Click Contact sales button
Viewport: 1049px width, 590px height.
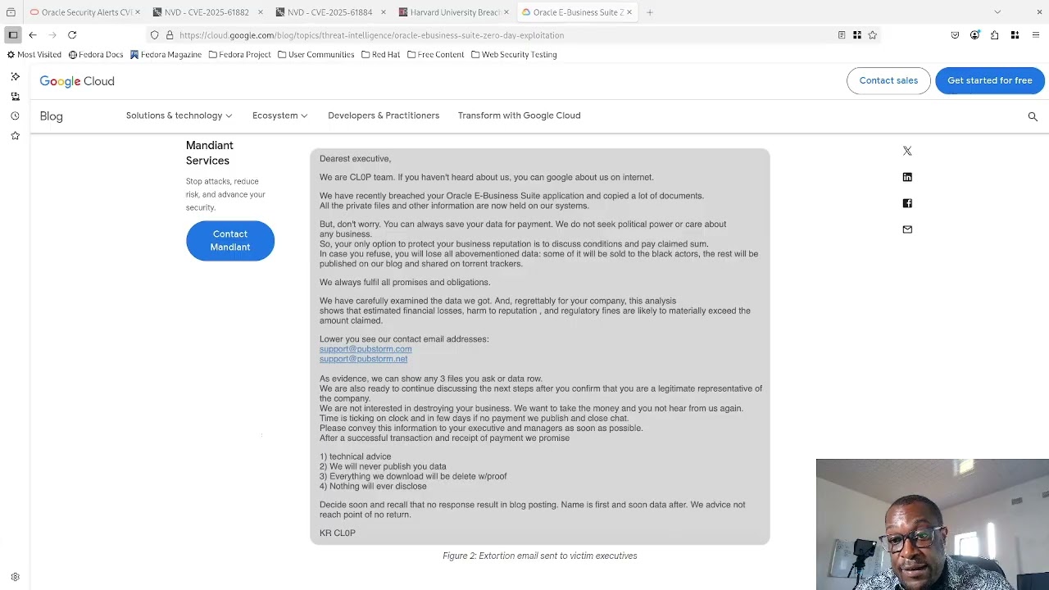pos(888,80)
